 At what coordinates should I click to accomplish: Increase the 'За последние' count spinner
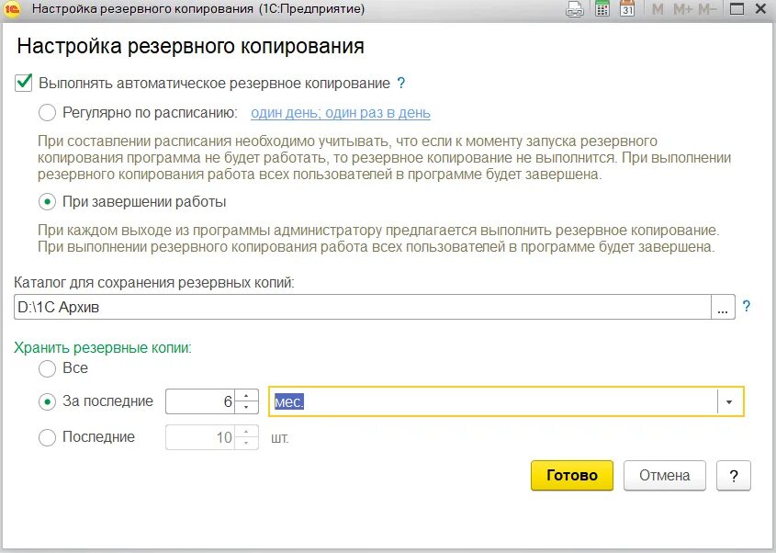coord(246,396)
